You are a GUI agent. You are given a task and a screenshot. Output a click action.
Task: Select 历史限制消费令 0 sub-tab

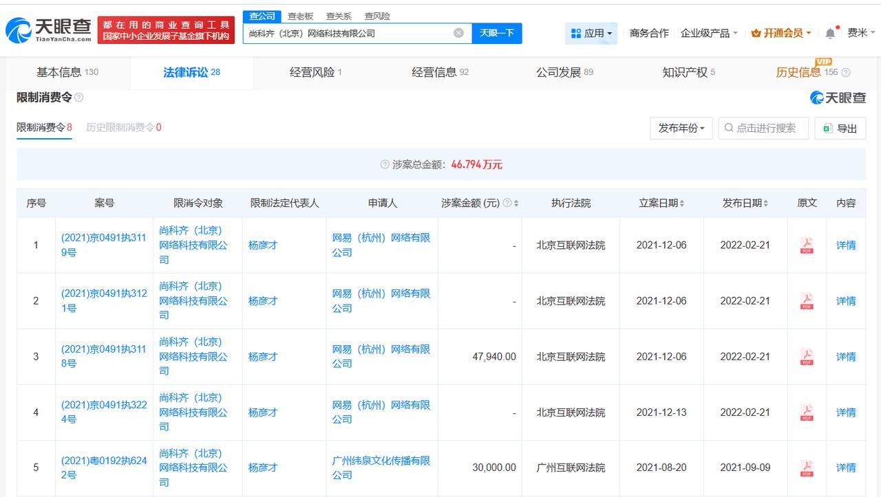(124, 127)
